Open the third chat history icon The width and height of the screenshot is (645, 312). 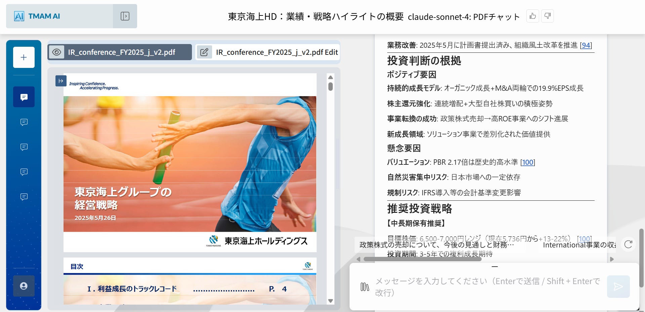[x=24, y=147]
